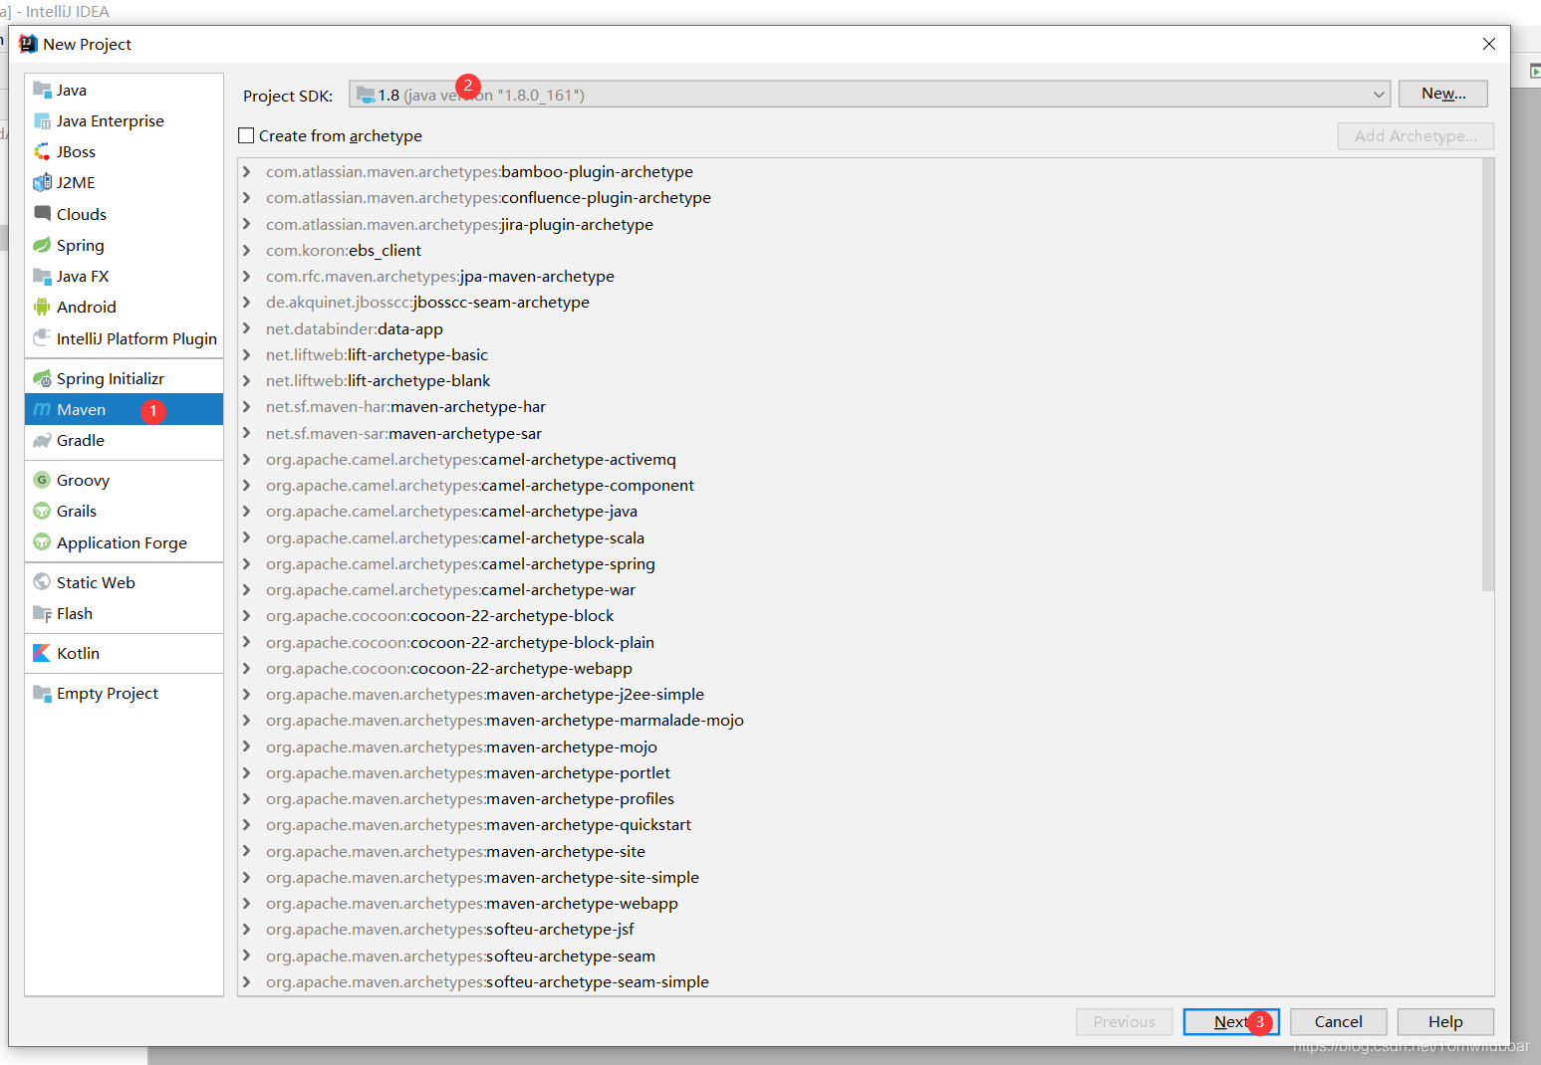1541x1065 pixels.
Task: Expand softeu-archetype-seam-simple entry
Action: pyautogui.click(x=246, y=982)
